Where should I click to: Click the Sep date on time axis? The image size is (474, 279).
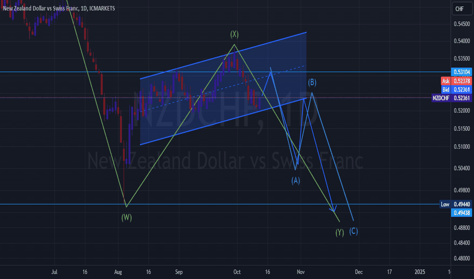(179, 272)
